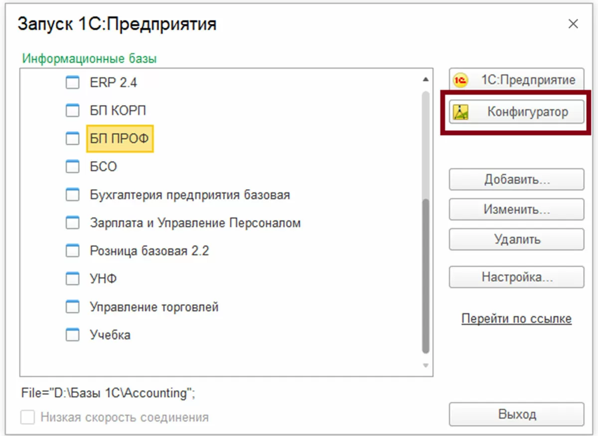Screen dimensions: 598x436
Task: Click database icon next to Учебка
Action: pyautogui.click(x=73, y=335)
